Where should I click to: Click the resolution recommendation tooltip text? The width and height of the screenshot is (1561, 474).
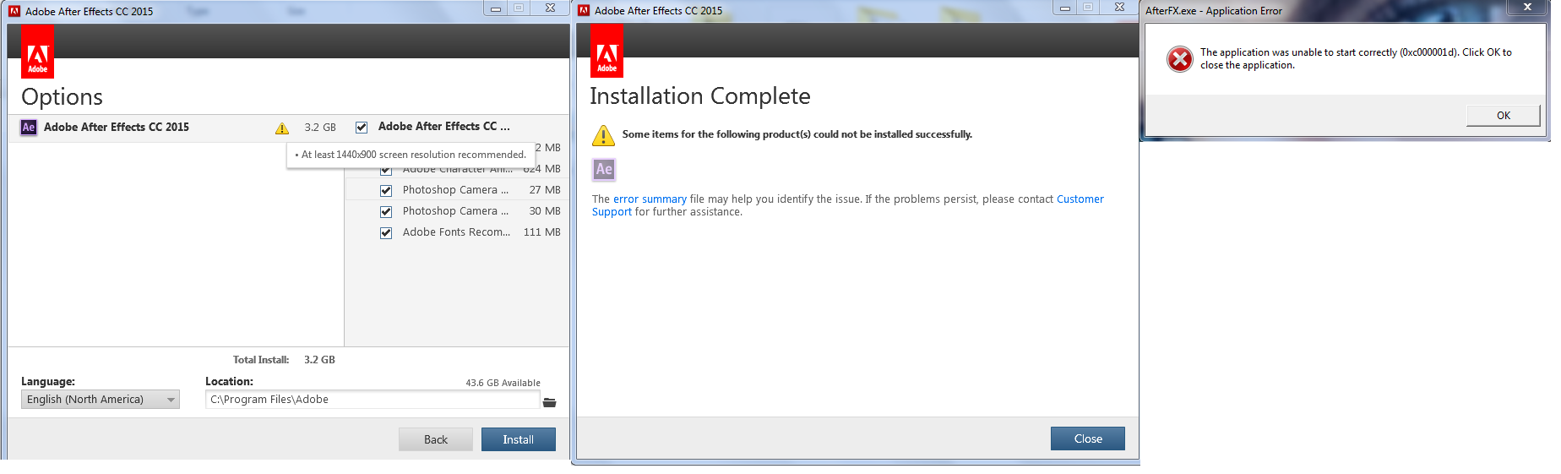411,155
